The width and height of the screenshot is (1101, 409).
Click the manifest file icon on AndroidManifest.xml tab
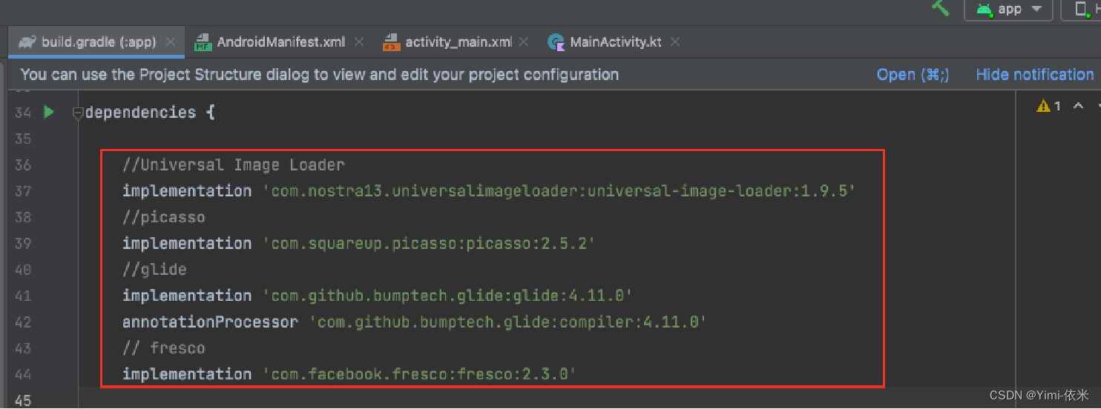203,42
